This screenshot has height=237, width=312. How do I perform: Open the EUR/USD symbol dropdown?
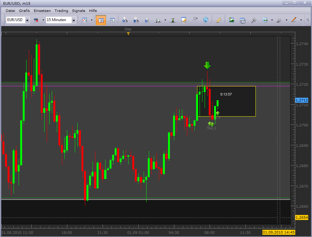[27, 20]
